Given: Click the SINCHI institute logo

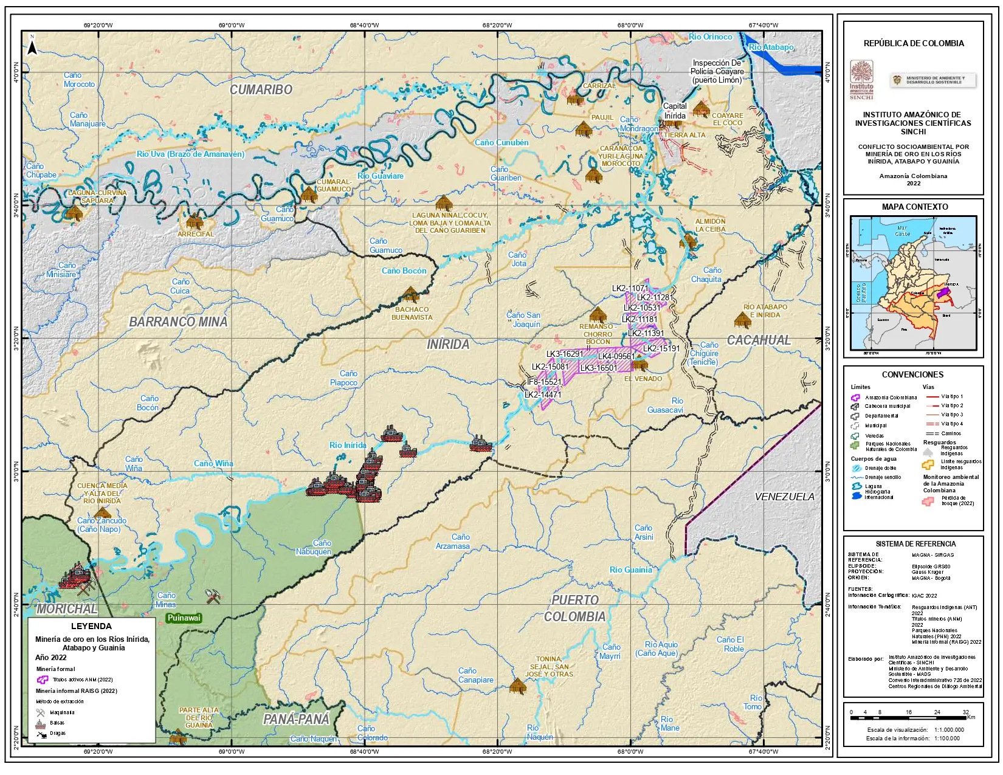Looking at the screenshot, I should point(861,79).
